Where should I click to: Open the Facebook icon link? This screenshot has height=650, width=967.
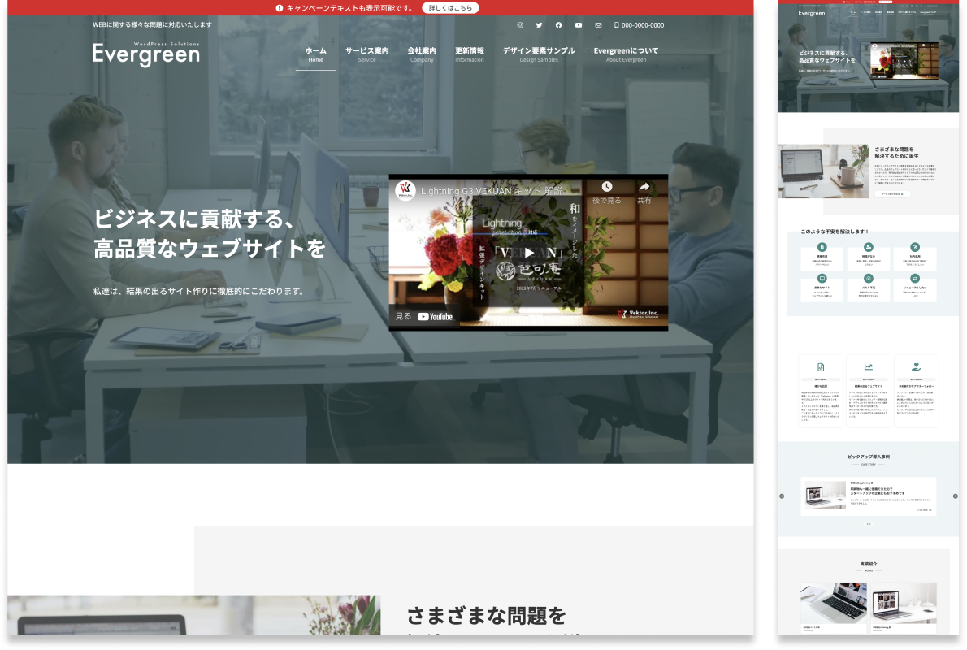558,25
